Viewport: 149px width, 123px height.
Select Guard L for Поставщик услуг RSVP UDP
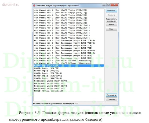(69, 56)
